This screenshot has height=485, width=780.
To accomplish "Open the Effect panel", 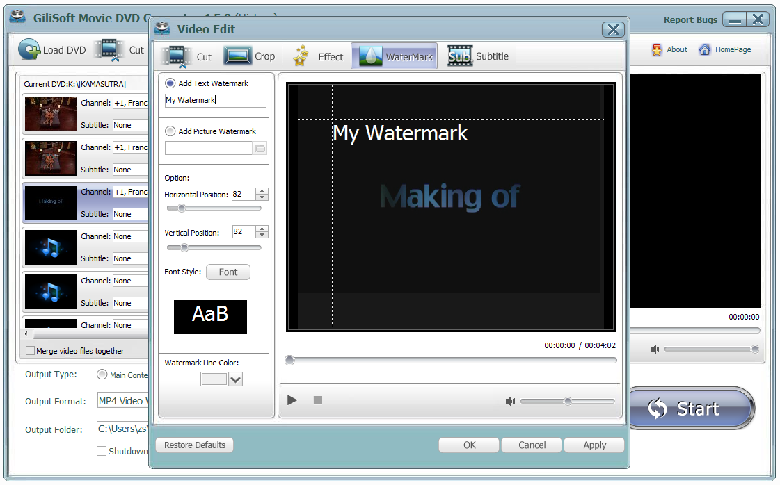I will [x=318, y=56].
